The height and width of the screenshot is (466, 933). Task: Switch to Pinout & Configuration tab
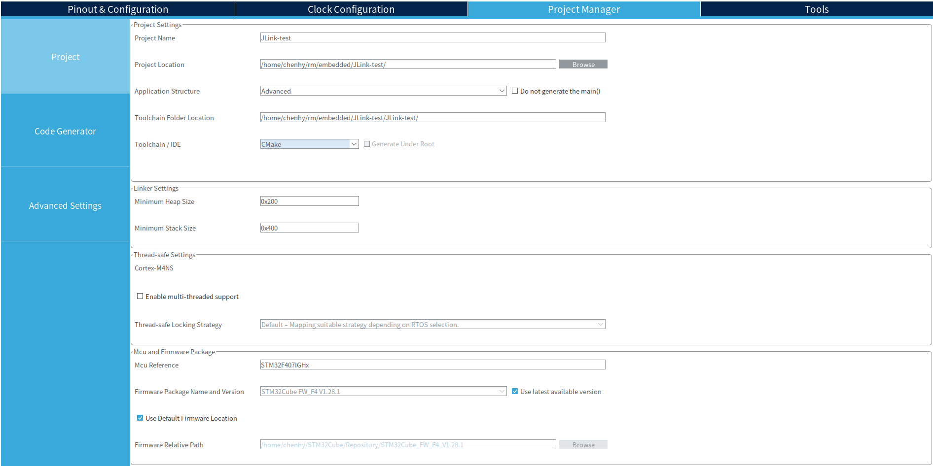[118, 9]
